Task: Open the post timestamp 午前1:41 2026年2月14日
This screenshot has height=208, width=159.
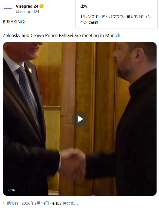Action: coord(26,203)
